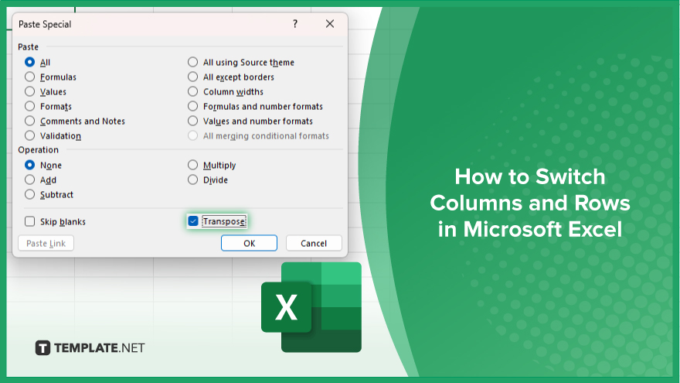680x383 pixels.
Task: Click the large Excel logo icon
Action: click(x=311, y=307)
